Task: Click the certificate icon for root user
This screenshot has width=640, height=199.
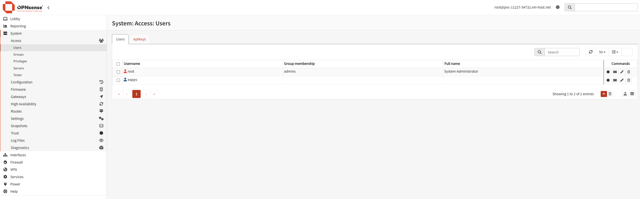Action: [x=608, y=72]
